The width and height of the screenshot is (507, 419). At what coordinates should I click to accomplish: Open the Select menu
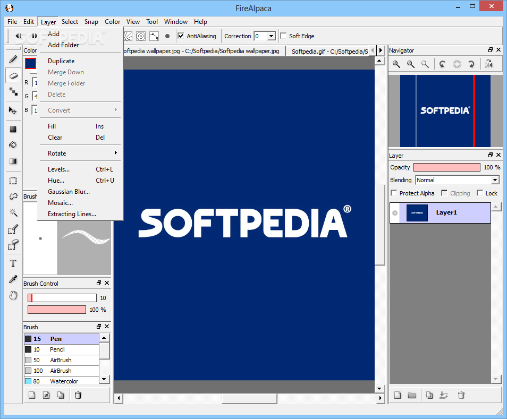[70, 22]
